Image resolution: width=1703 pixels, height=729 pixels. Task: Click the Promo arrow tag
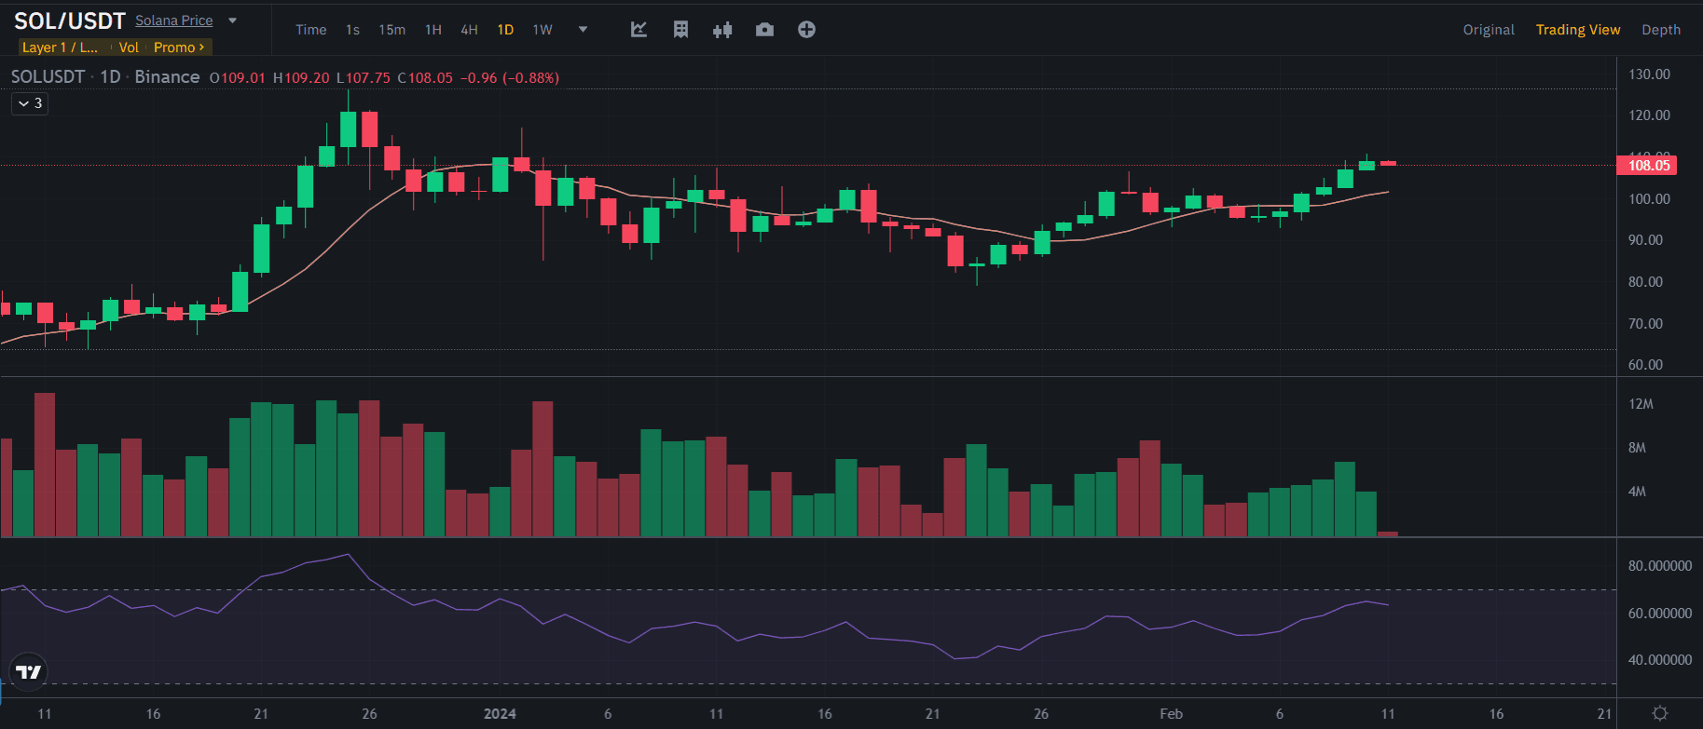click(179, 47)
